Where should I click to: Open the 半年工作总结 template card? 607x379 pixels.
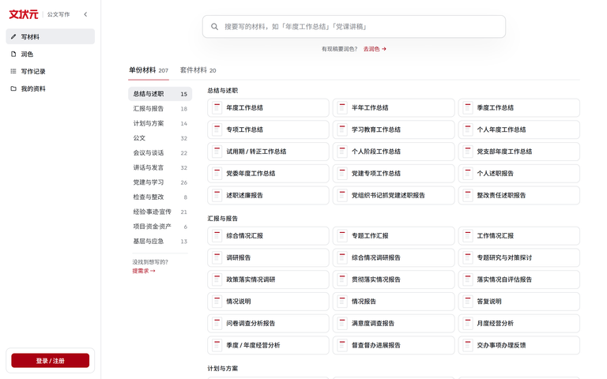point(394,108)
